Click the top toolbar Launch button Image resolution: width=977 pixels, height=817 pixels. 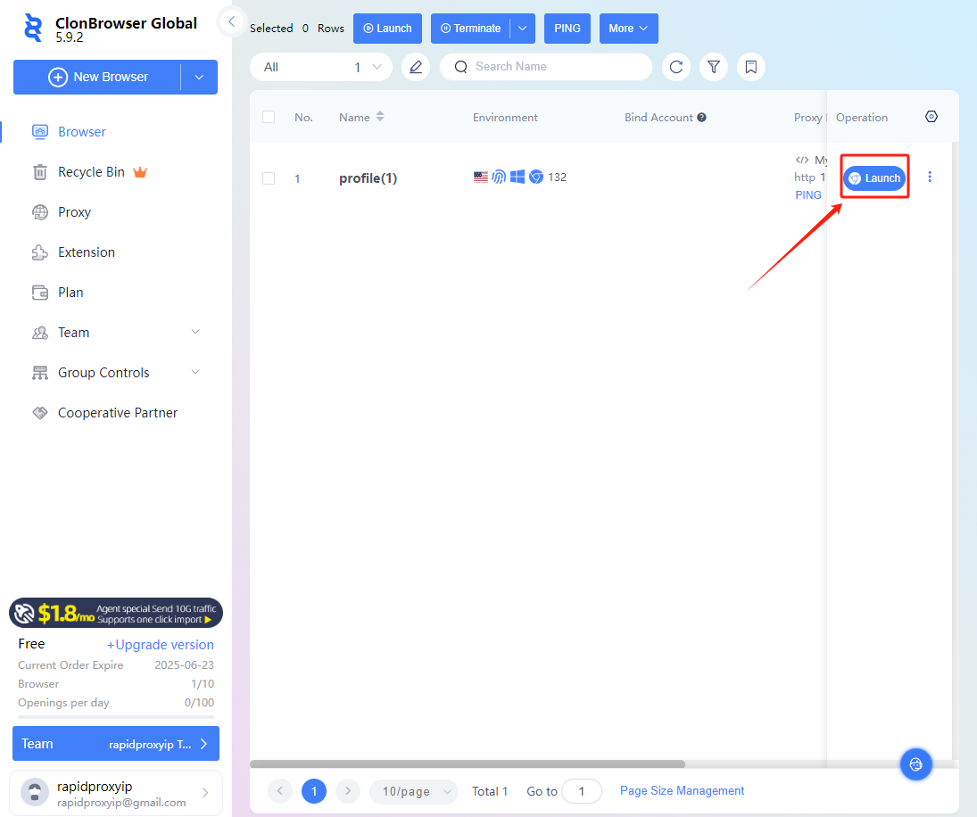pos(387,29)
